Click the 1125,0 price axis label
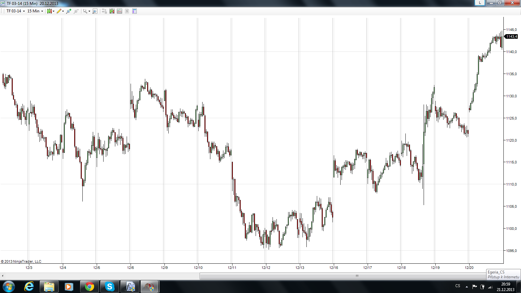521x293 pixels. pyautogui.click(x=511, y=118)
